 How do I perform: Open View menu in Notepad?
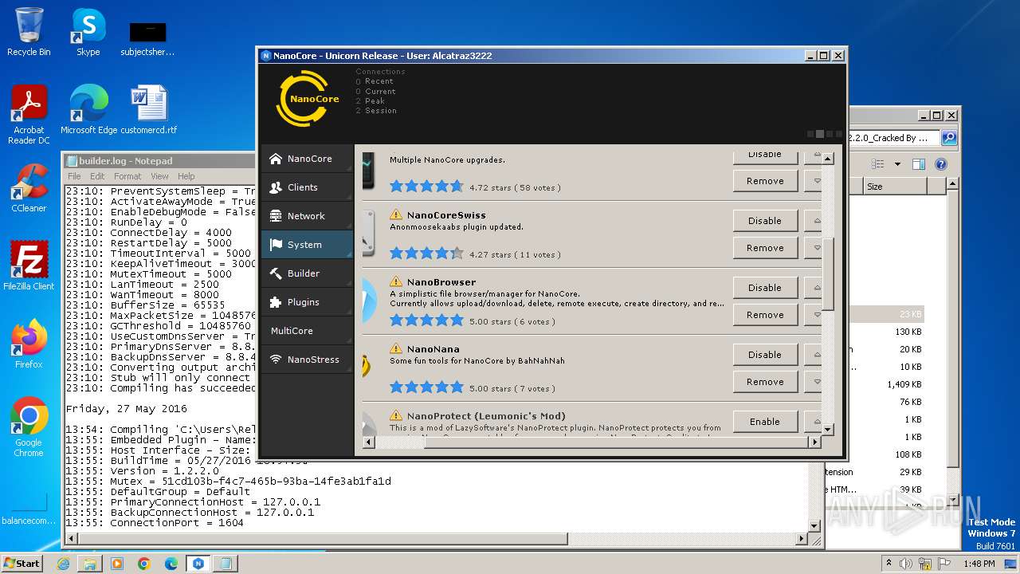[160, 176]
